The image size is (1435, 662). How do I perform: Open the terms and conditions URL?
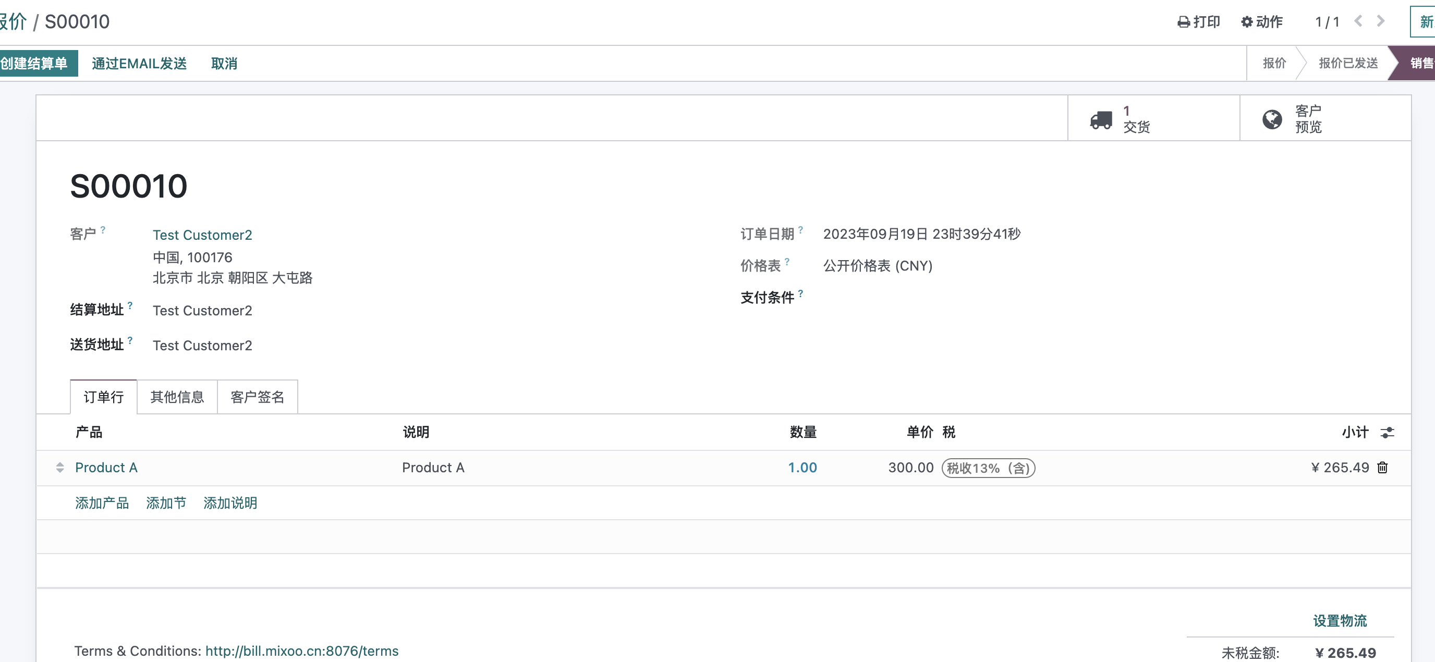coord(301,651)
